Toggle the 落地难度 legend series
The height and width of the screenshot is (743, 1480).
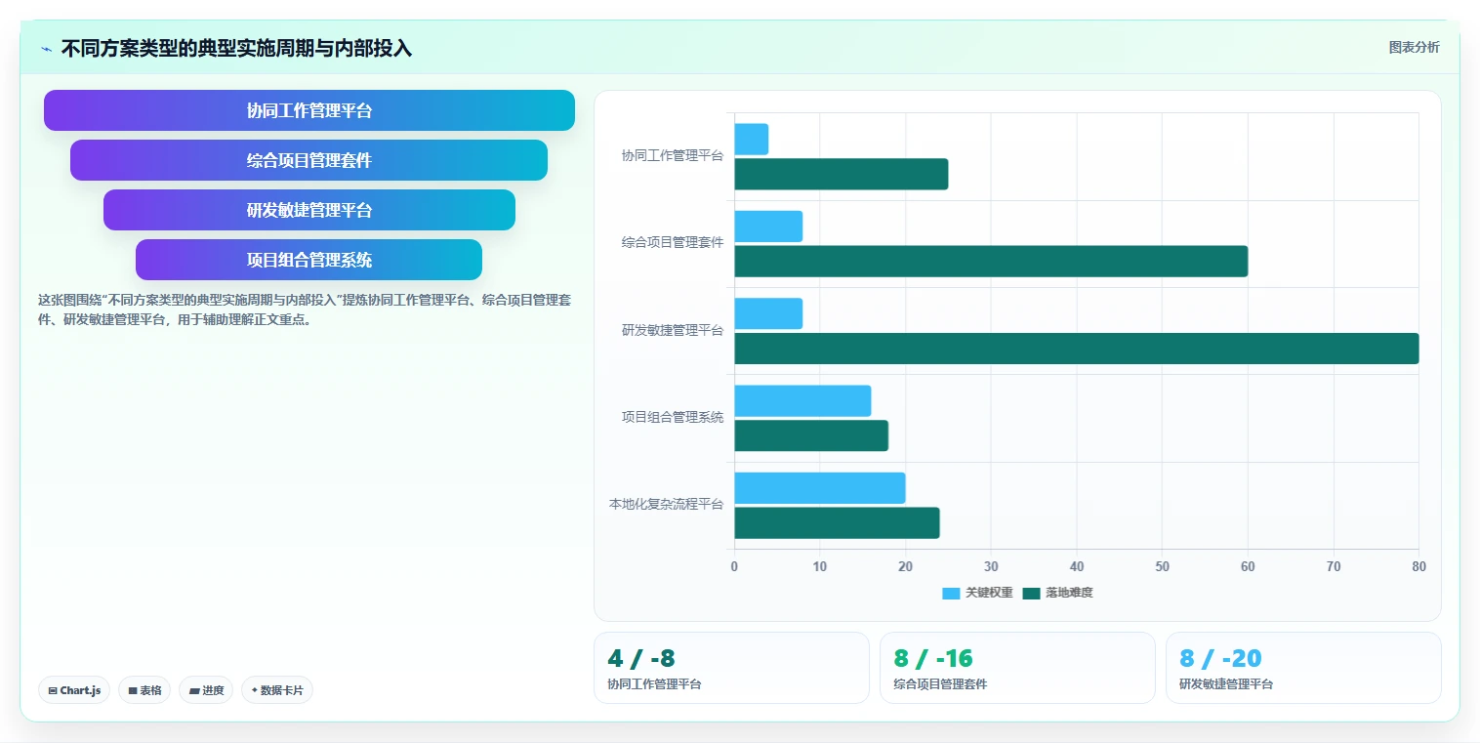(x=1057, y=593)
